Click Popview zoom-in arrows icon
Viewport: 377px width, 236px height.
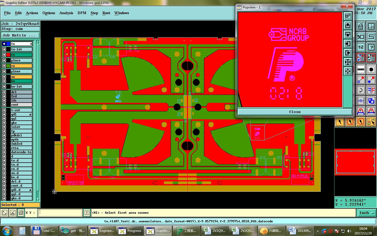click(x=348, y=62)
